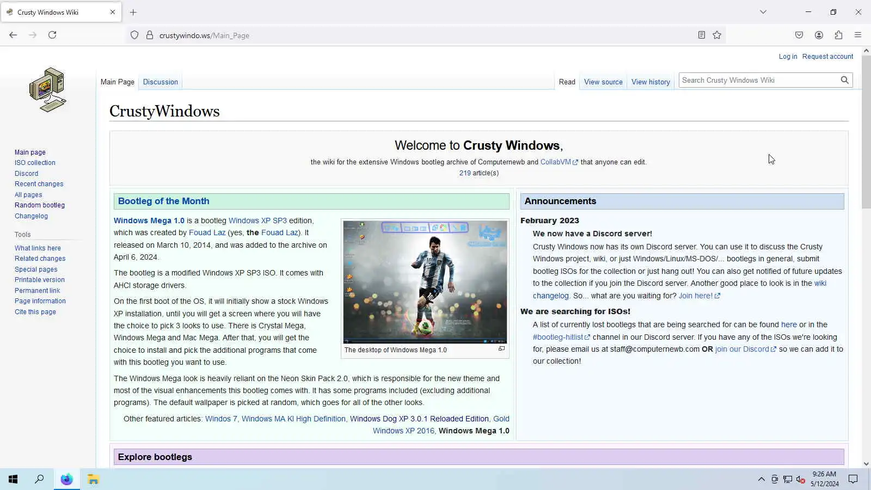Click the page vertical scrollbar thumb

click(x=866, y=132)
